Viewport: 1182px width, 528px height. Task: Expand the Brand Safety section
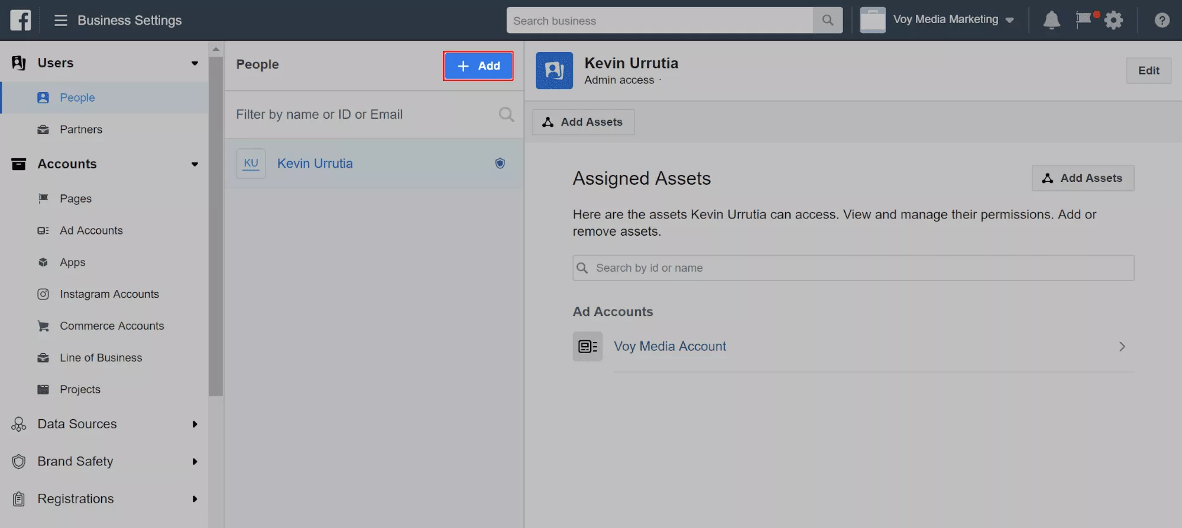195,462
